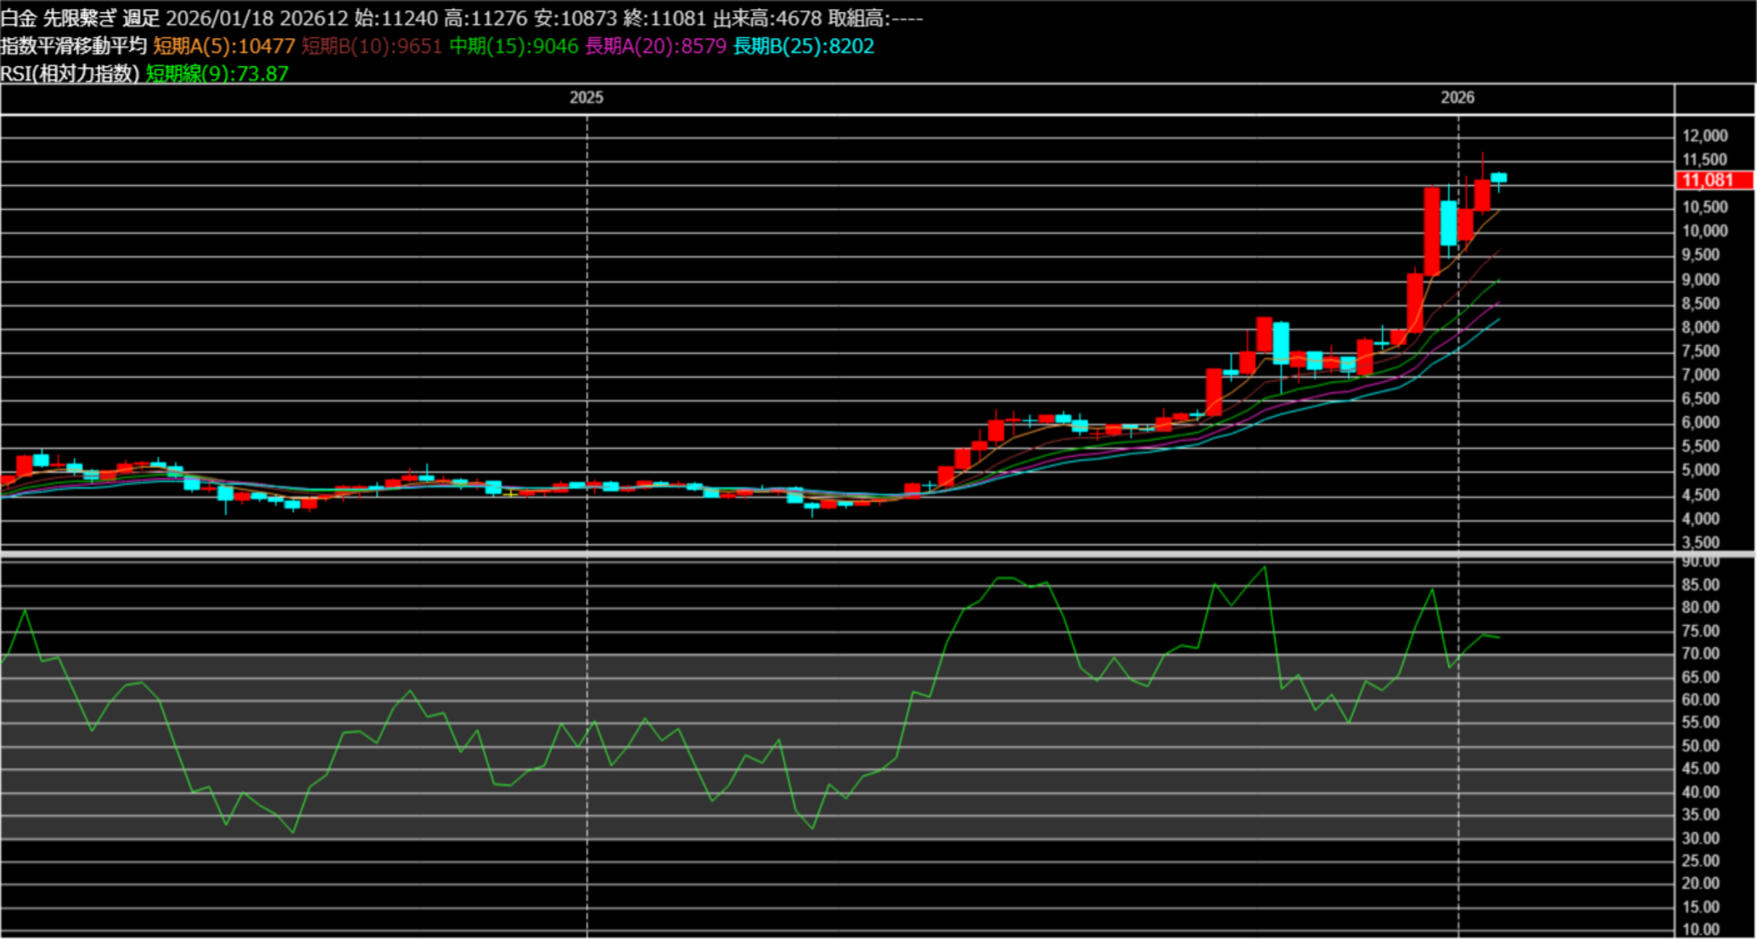Click the 短期B(10):9651 legend label
1757x939 pixels.
(x=372, y=46)
